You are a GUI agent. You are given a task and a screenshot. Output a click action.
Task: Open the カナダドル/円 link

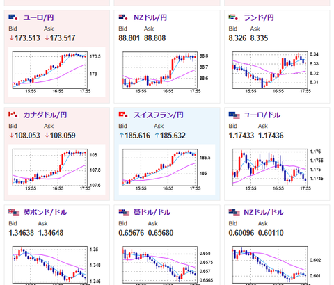45,115
